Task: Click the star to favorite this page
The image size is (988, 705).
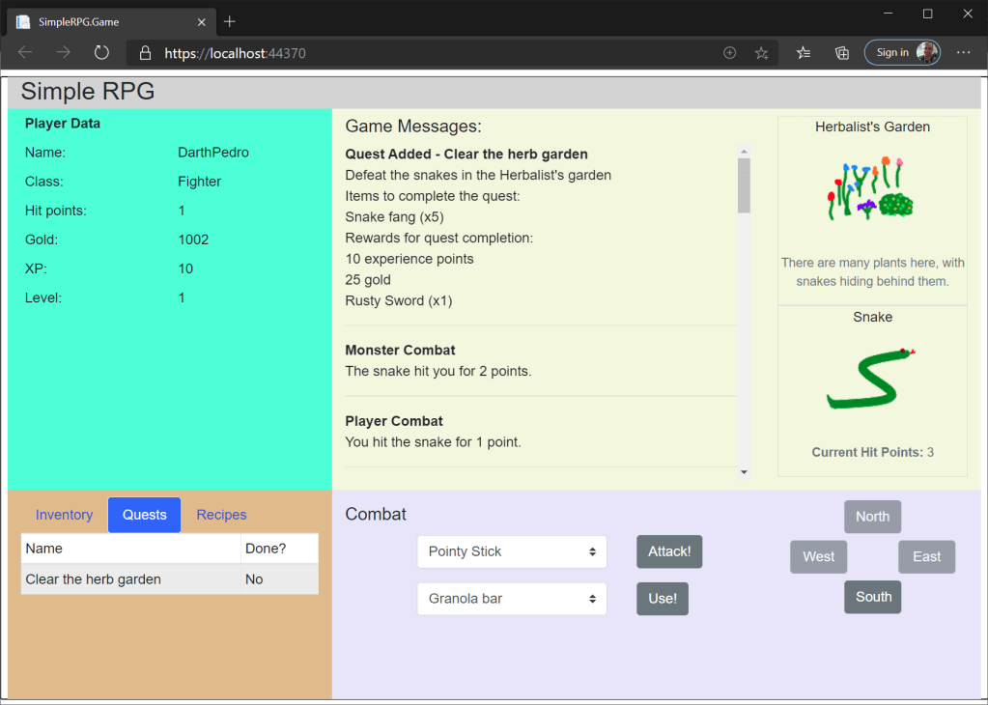Action: point(761,53)
